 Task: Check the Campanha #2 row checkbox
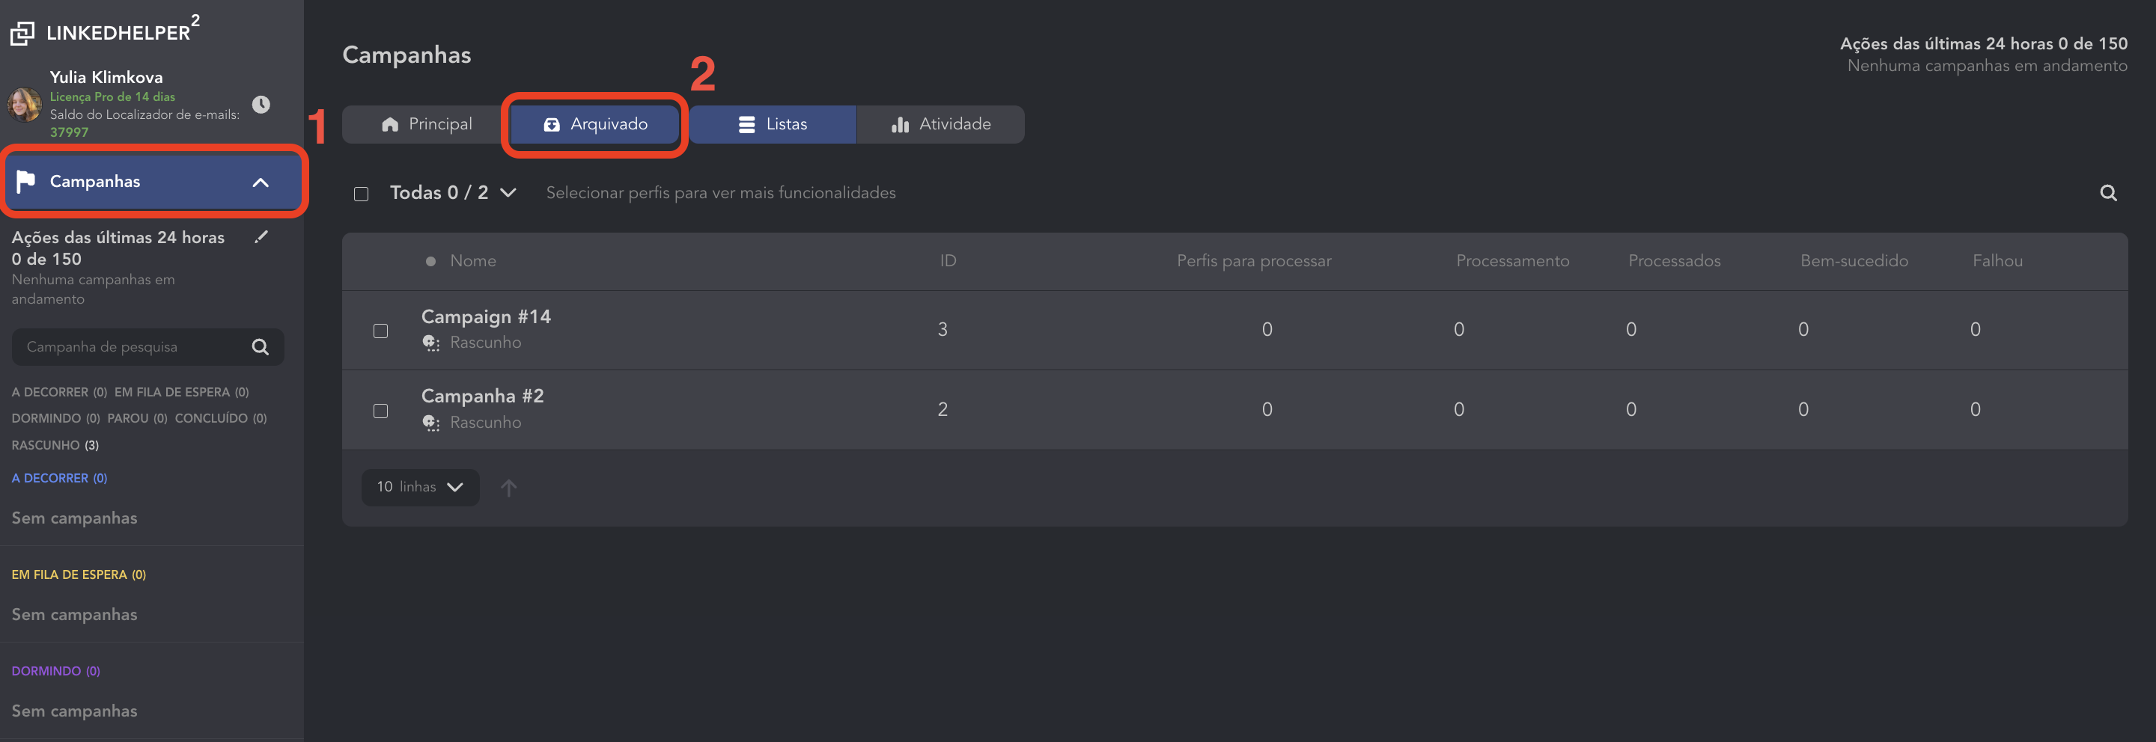(381, 411)
